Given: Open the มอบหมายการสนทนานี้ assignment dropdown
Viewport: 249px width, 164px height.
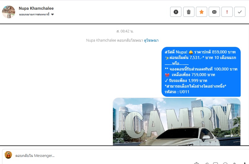Looking at the screenshot, I should coord(36,14).
